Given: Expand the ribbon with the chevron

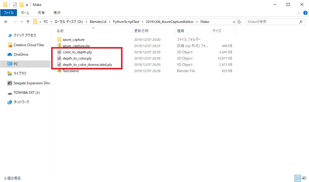Looking at the screenshot, I should point(299,13).
